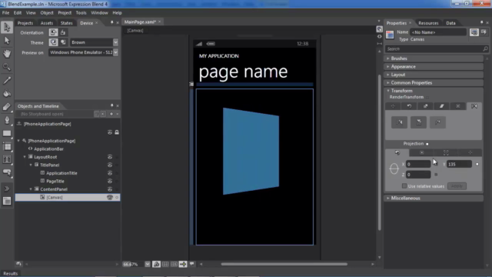The image size is (492, 277).
Task: Open the Center Point transform tab
Action: (458, 106)
